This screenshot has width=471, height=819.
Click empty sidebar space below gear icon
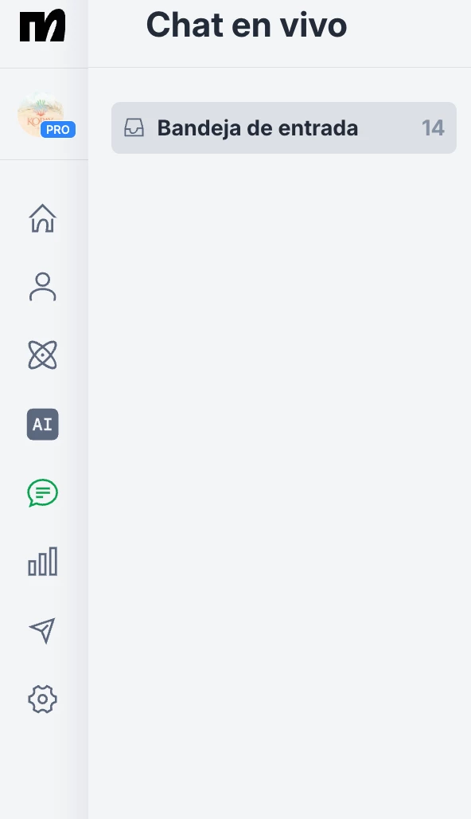point(44,768)
